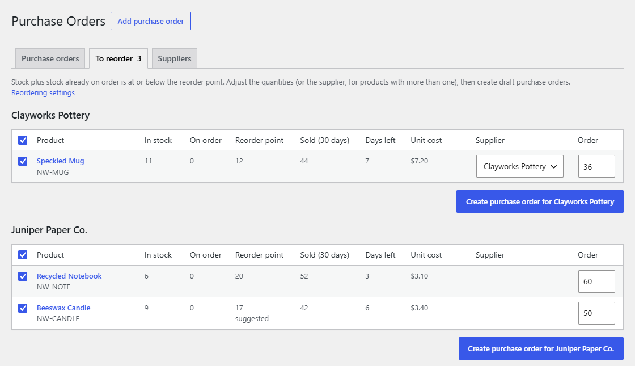This screenshot has width=635, height=366.
Task: Create purchase order for Clayworks Pottery
Action: pyautogui.click(x=540, y=201)
